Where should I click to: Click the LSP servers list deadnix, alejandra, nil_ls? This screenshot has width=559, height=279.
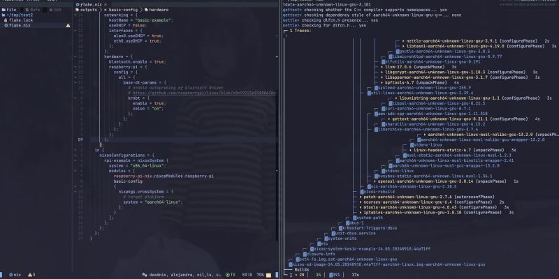(x=185, y=275)
